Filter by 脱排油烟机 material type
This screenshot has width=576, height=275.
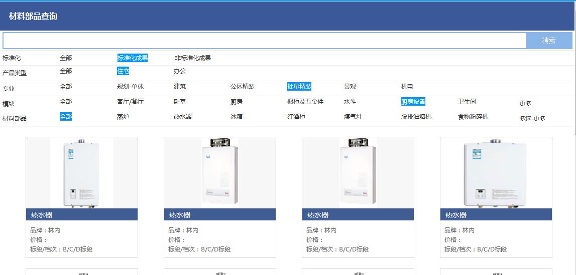click(416, 117)
